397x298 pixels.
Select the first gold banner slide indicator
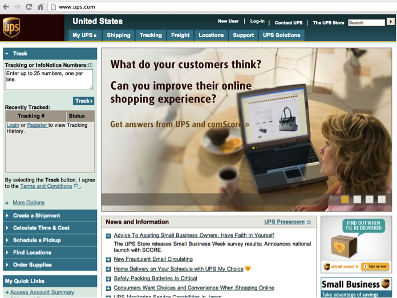coord(345,199)
